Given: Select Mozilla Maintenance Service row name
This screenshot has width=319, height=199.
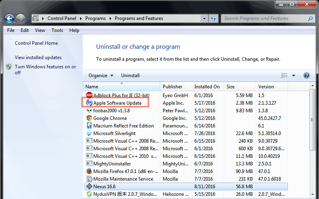Looking at the screenshot, I should click(x=123, y=179).
